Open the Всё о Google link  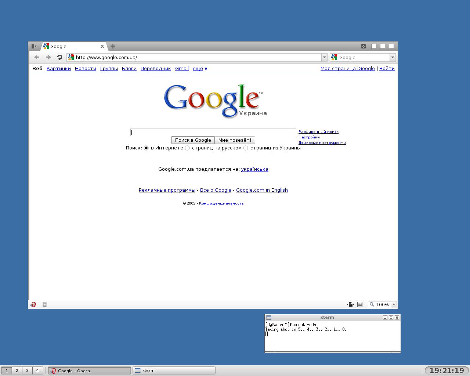tap(216, 190)
